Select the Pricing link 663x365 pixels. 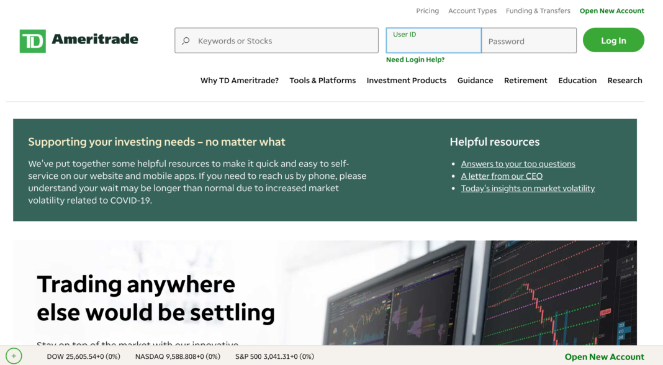point(427,11)
